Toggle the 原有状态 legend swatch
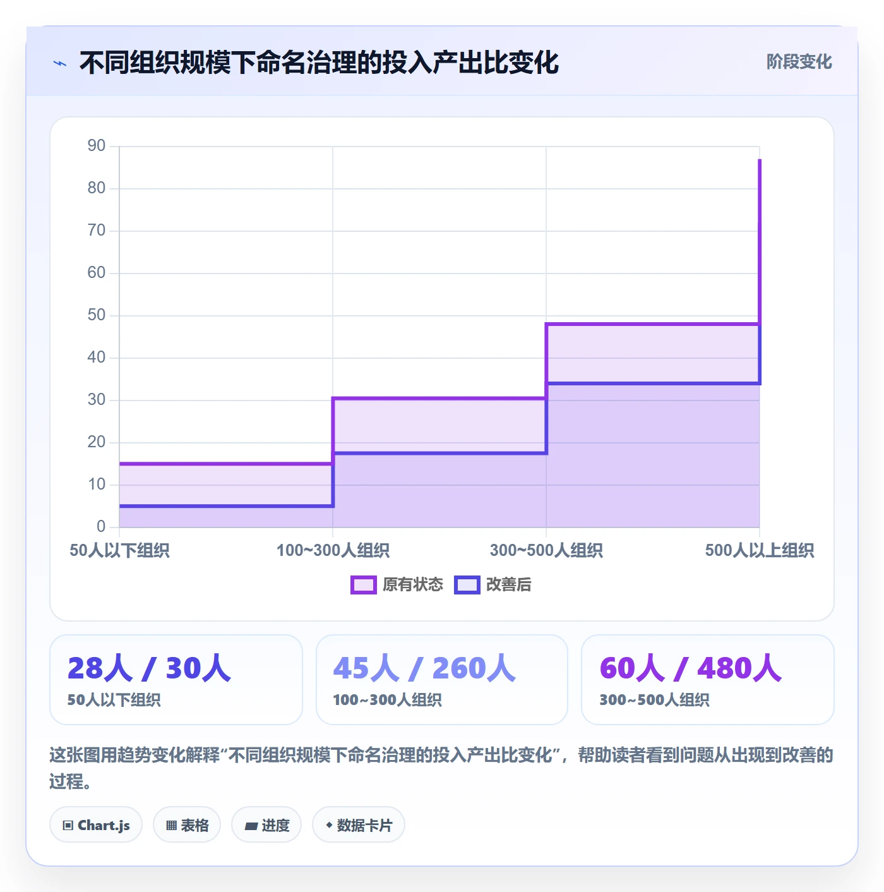The height and width of the screenshot is (892, 884). coord(364,585)
